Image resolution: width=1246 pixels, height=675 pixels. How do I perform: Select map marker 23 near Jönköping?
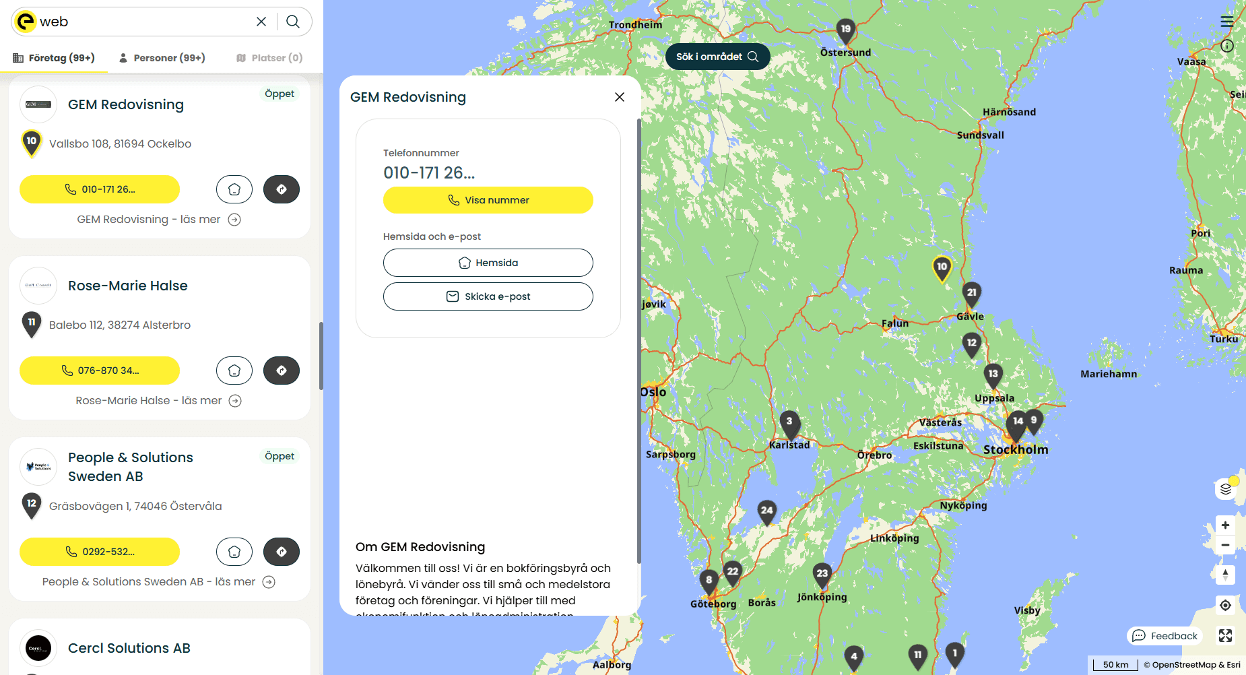click(822, 575)
